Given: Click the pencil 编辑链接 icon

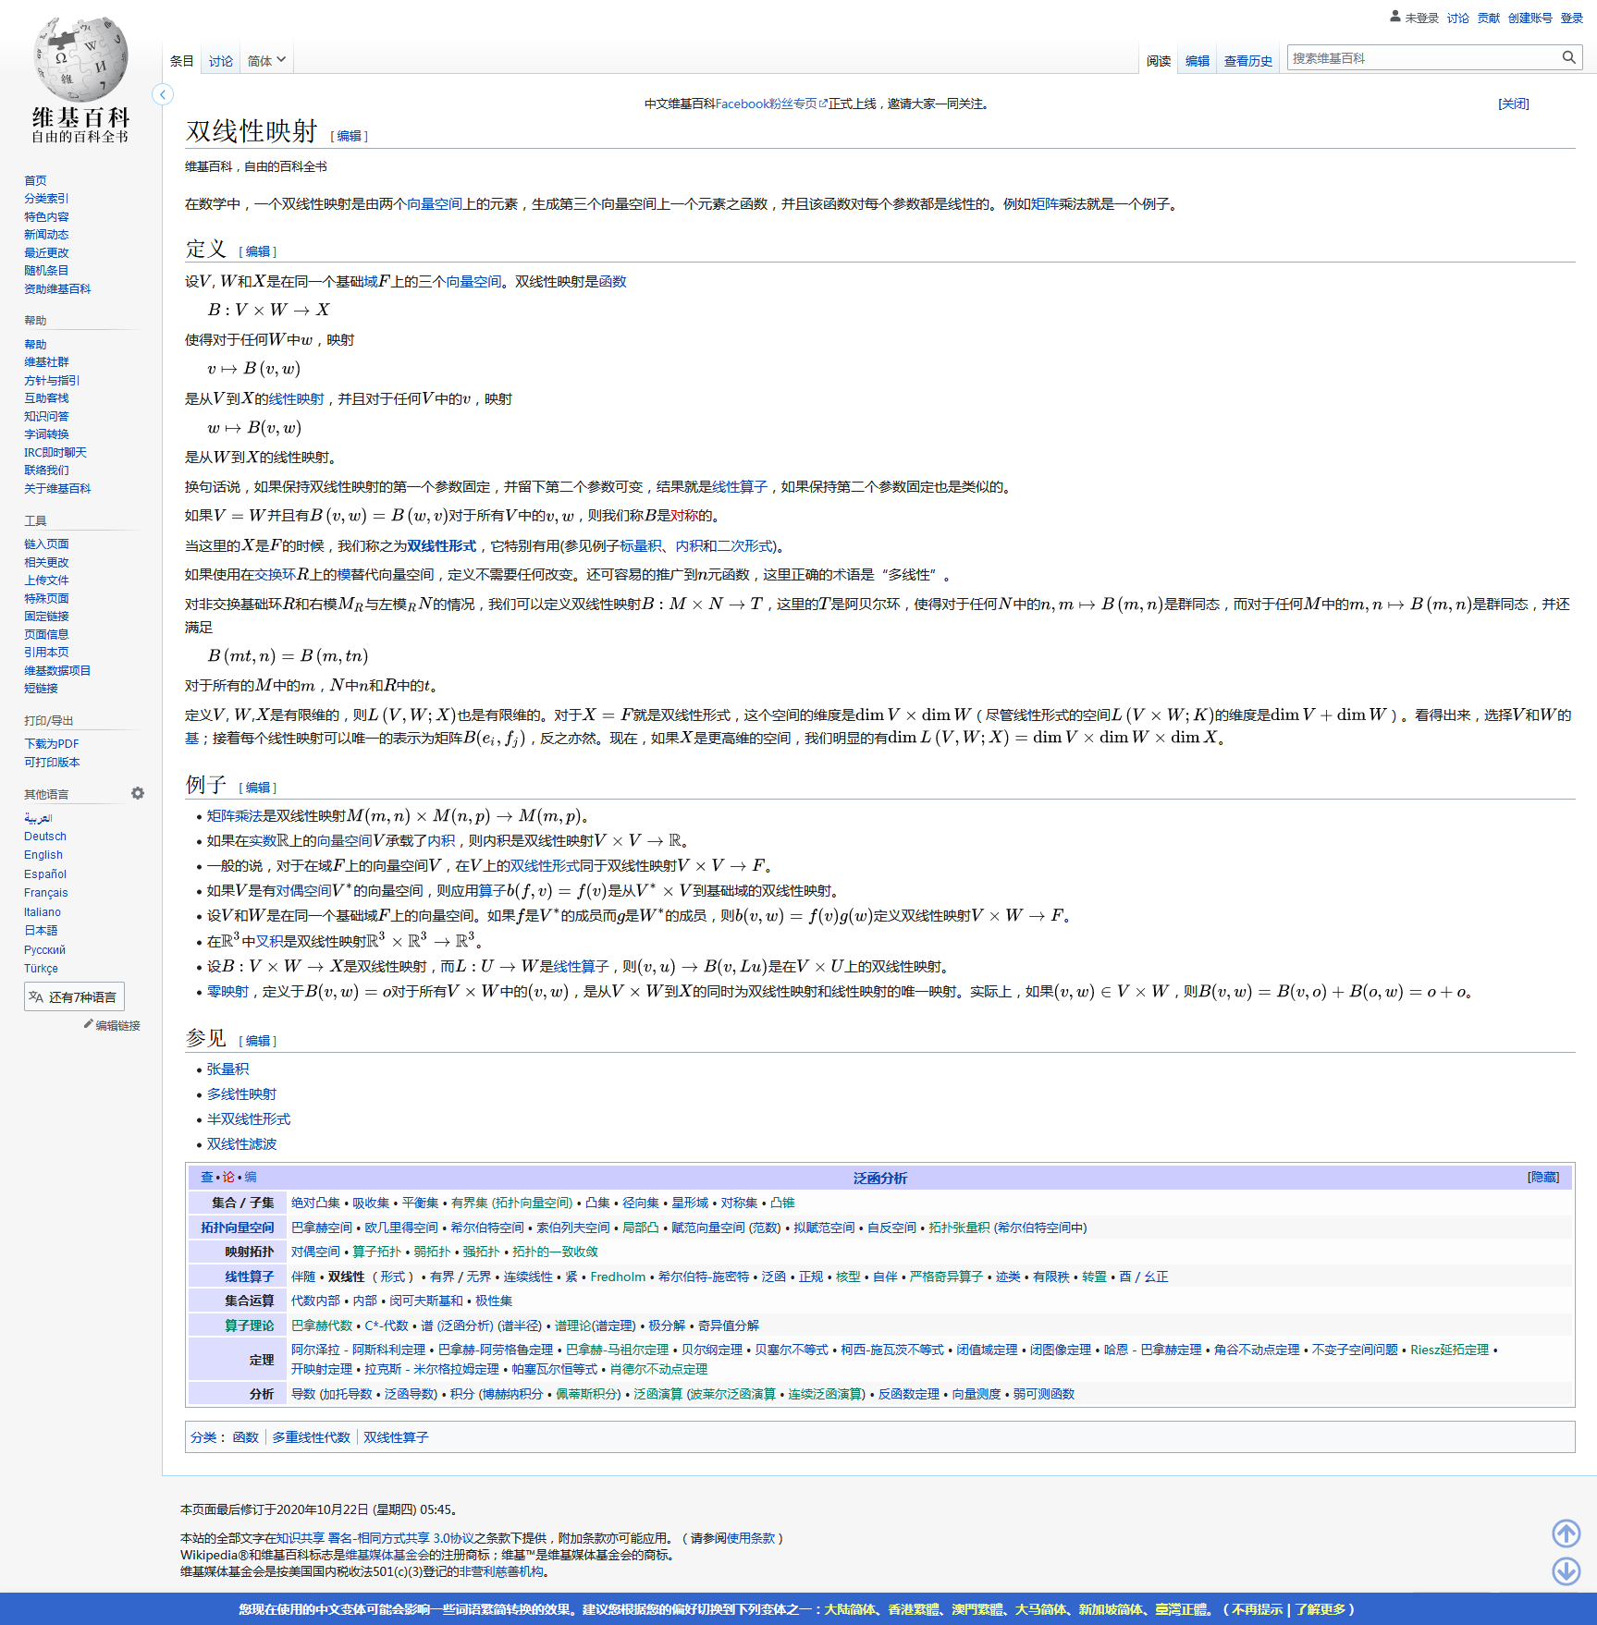Looking at the screenshot, I should (89, 1024).
